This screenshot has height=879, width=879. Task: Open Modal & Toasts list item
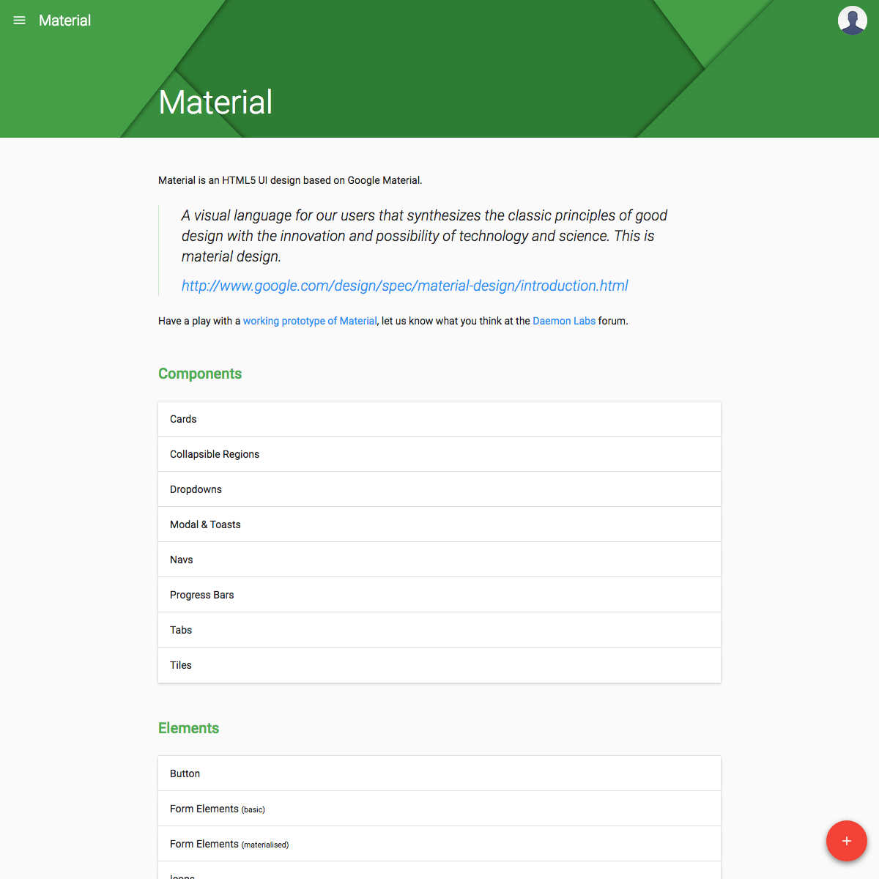[x=439, y=524]
